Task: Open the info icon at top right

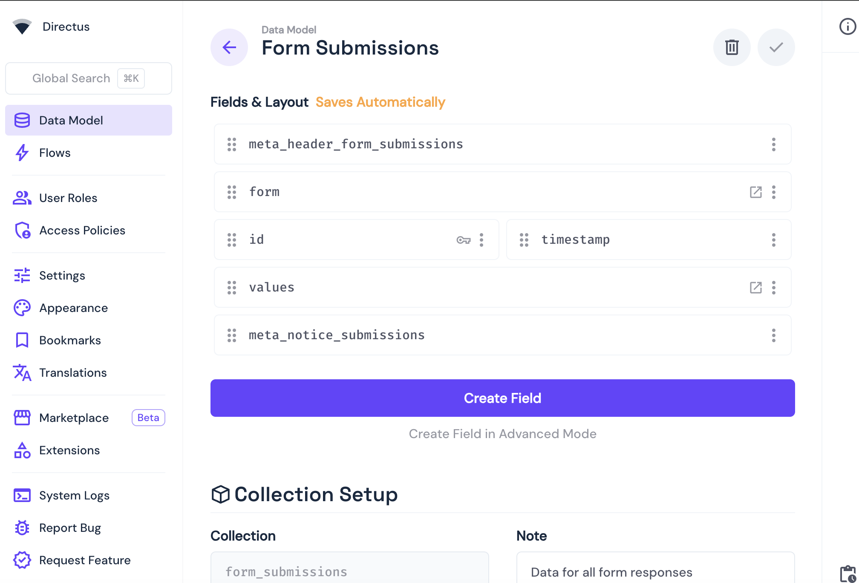Action: coord(847,26)
